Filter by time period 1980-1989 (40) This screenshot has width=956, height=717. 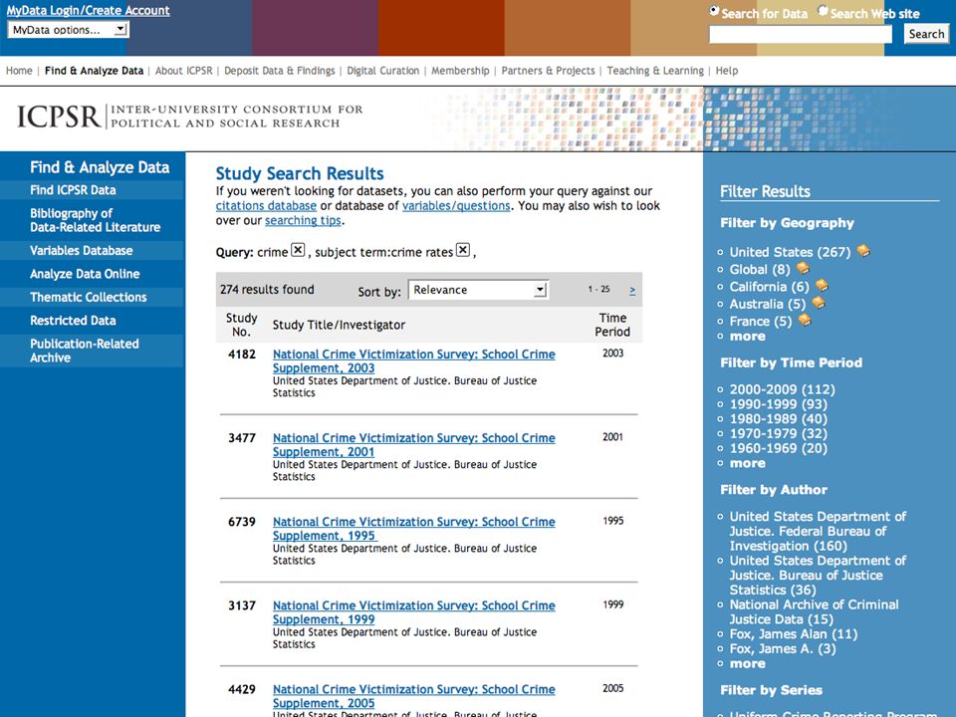click(779, 419)
